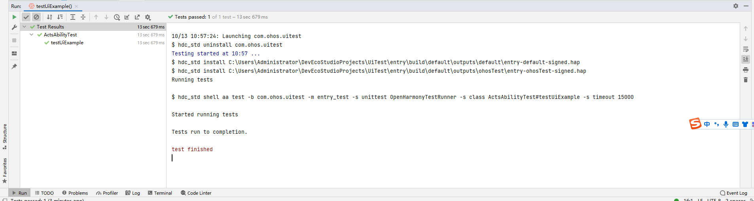The image size is (754, 201).
Task: Print the console output
Action: (746, 70)
